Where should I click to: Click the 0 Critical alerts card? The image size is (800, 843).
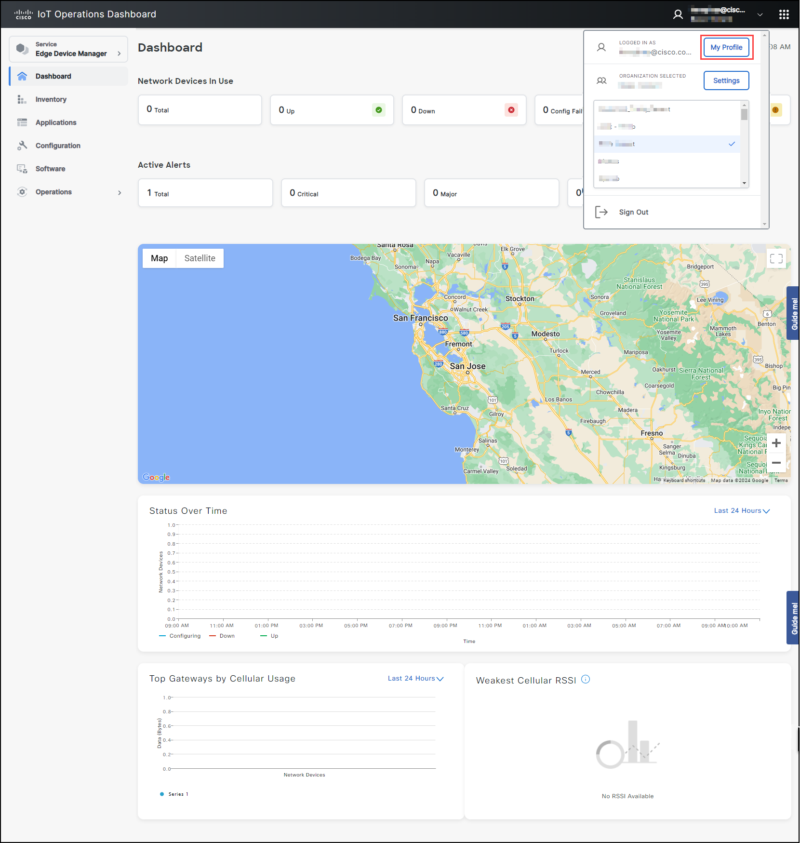[x=348, y=193]
